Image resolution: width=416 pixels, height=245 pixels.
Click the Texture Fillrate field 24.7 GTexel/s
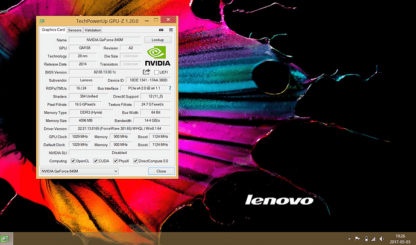click(153, 104)
